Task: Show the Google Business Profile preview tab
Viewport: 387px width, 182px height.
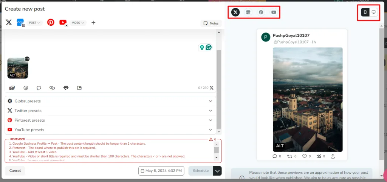Action: coord(248,12)
